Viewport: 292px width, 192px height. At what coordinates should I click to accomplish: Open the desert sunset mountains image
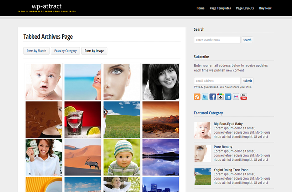click(161, 119)
